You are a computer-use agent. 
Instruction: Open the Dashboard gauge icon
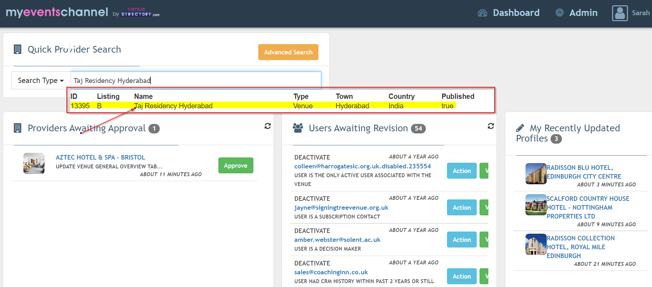[482, 13]
